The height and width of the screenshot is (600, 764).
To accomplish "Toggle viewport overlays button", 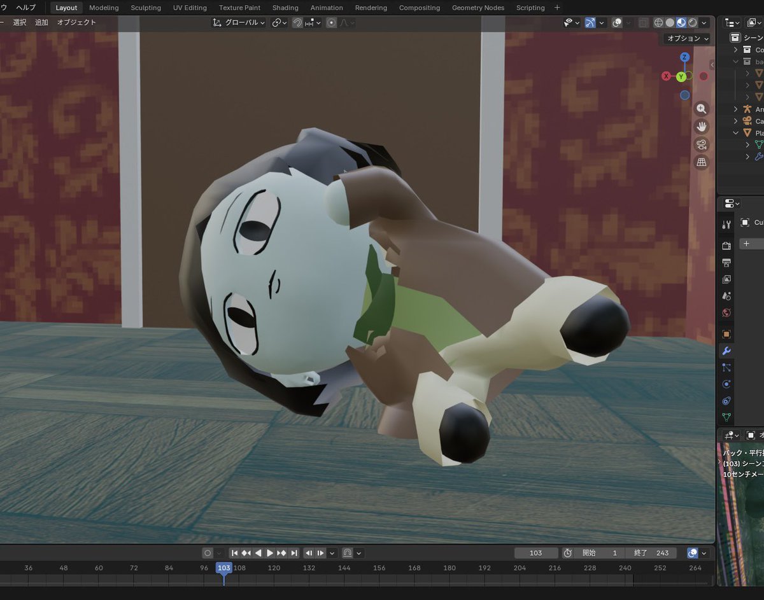I will point(617,23).
